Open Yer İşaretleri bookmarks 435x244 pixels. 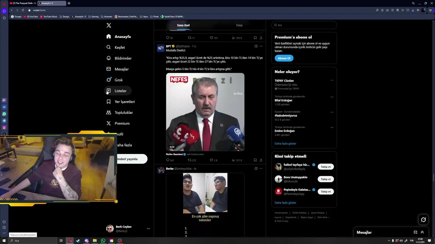[x=121, y=102]
